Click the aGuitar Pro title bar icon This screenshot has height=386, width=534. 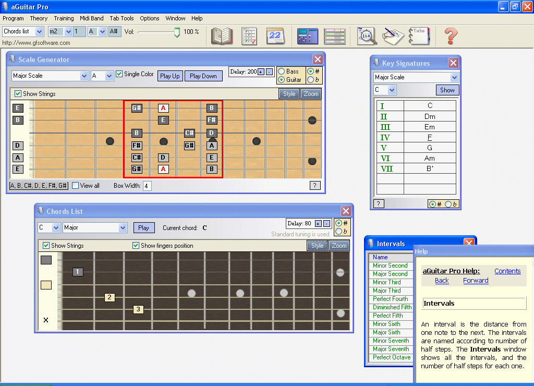(x=5, y=6)
